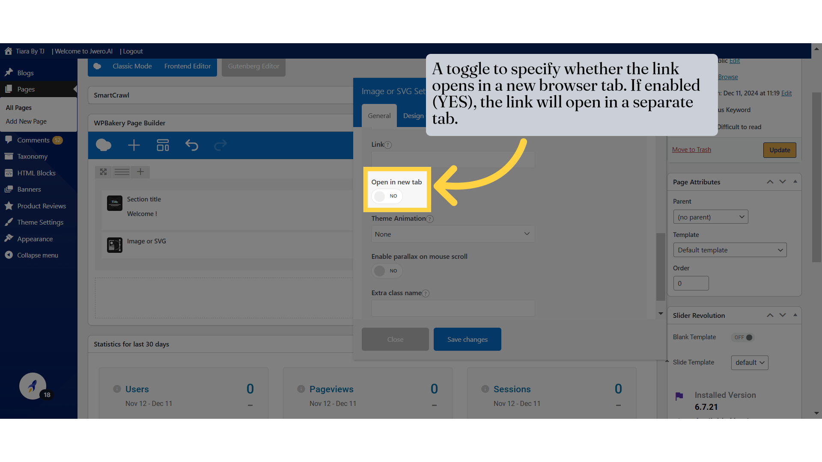
Task: Click the row layout lines icon
Action: click(x=122, y=172)
